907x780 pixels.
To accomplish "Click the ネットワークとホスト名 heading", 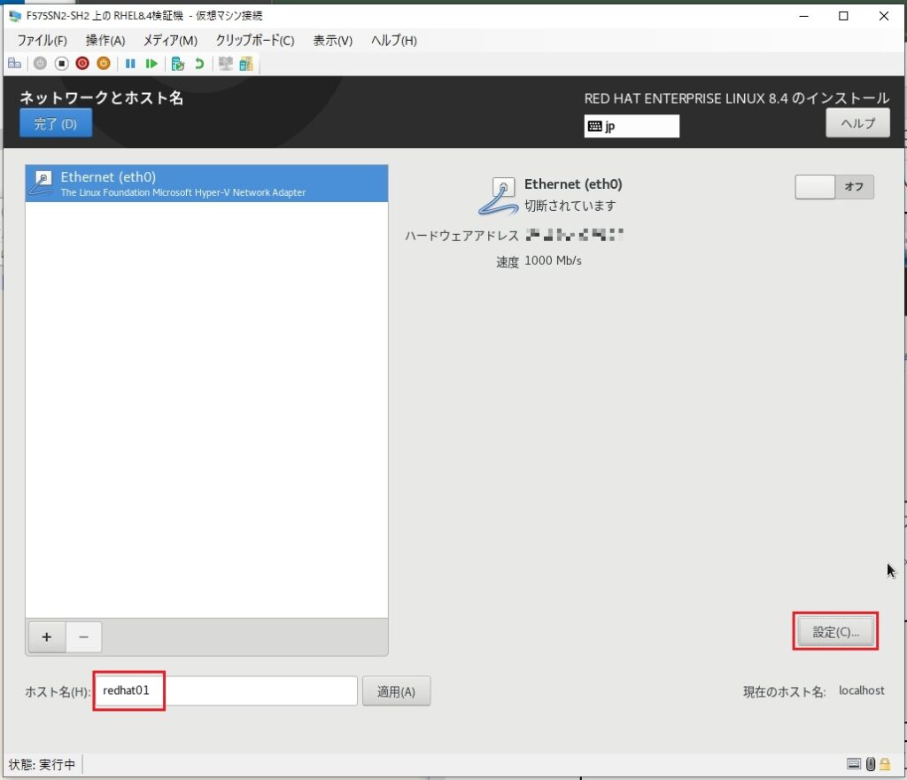I will [x=102, y=97].
